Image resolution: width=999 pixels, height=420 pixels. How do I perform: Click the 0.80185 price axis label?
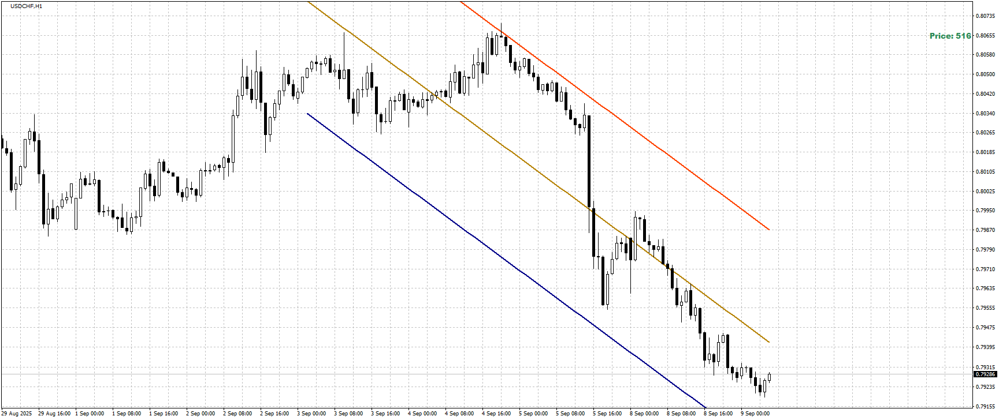pos(985,152)
